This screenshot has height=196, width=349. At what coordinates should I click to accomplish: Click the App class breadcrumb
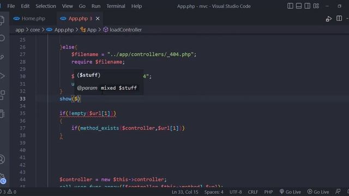(x=88, y=30)
